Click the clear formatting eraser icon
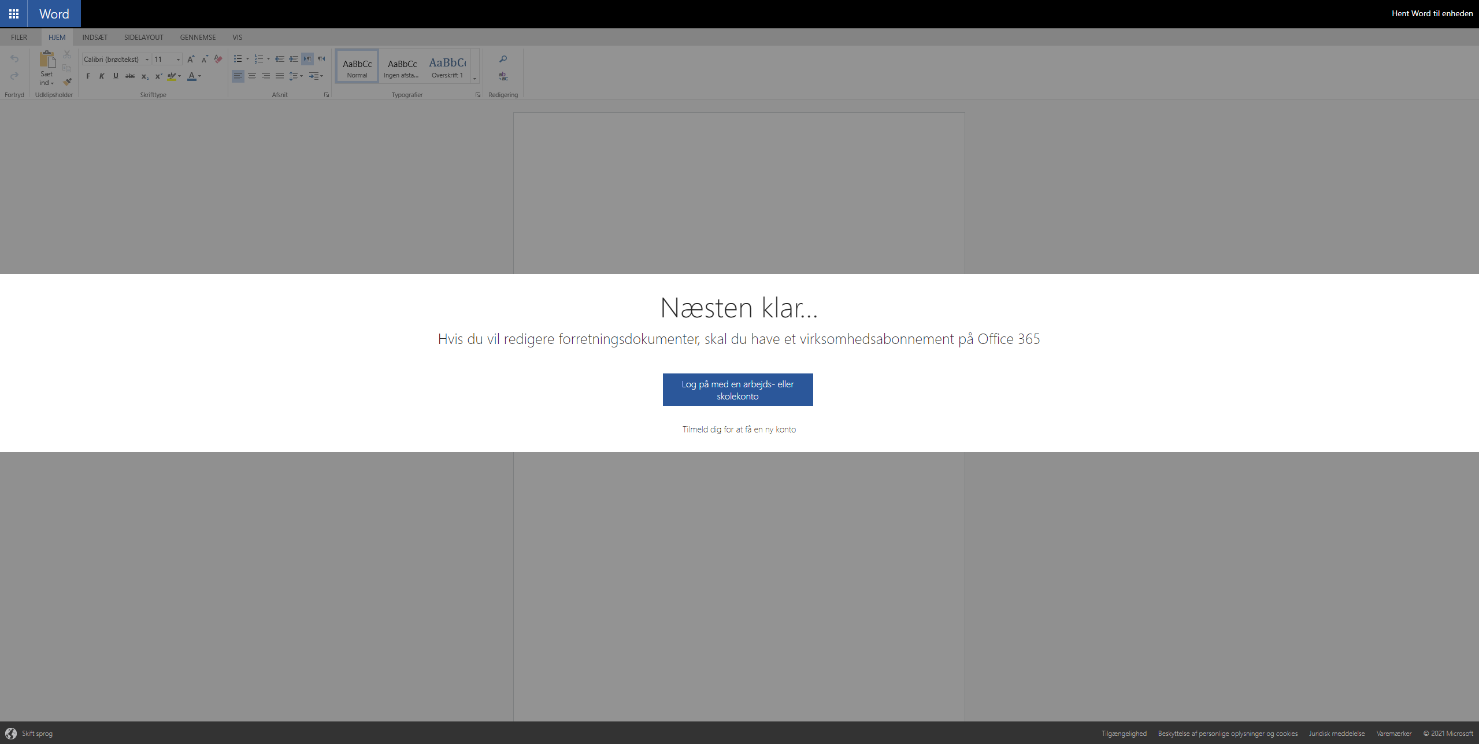The width and height of the screenshot is (1479, 744). coord(218,59)
